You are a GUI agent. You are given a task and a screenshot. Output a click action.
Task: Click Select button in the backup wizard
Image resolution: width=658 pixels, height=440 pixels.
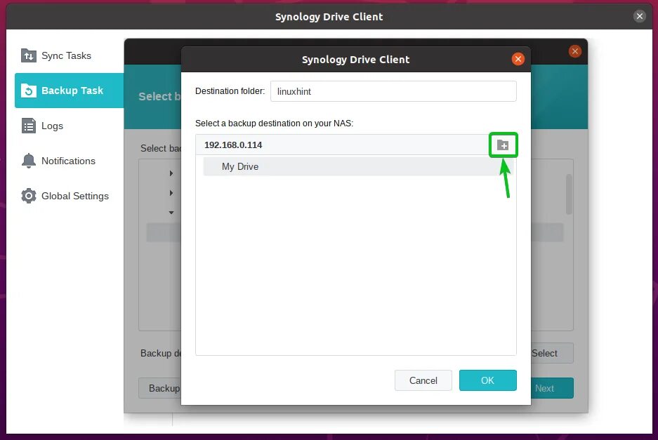[x=552, y=353]
